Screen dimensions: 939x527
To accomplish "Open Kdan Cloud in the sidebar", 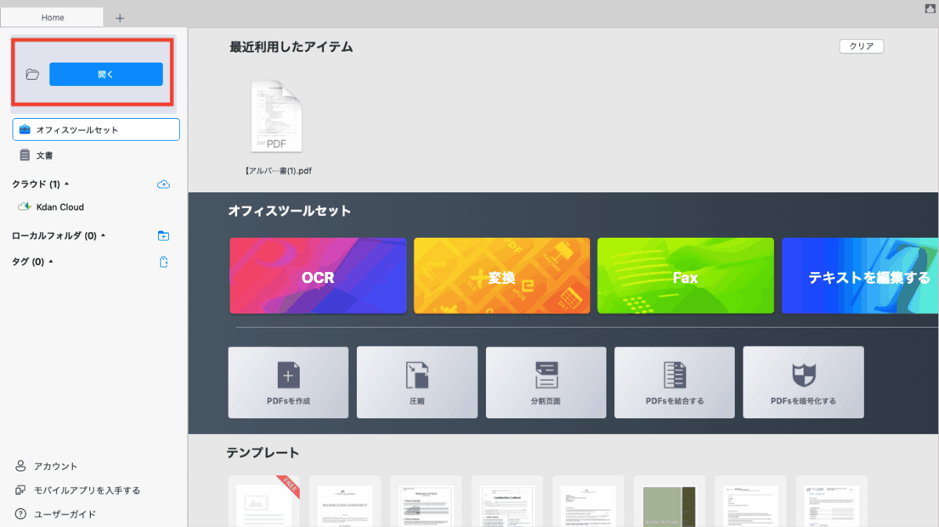I will pyautogui.click(x=59, y=207).
